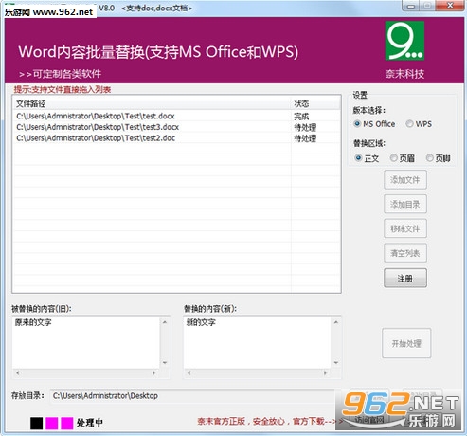Click the 移除文件 button
The image size is (467, 436).
(405, 228)
